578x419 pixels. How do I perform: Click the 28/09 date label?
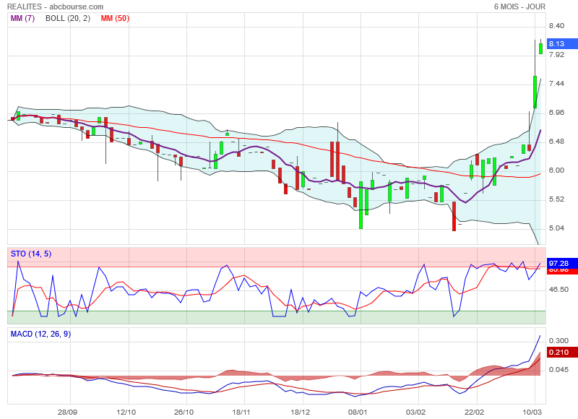(x=67, y=412)
